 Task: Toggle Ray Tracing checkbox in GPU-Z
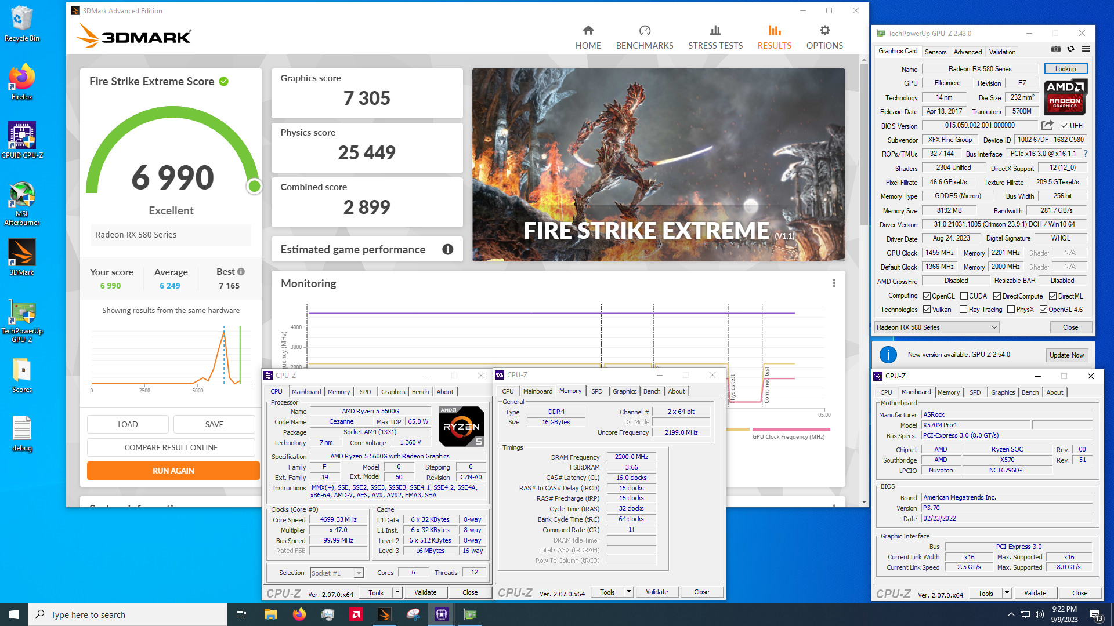click(963, 310)
